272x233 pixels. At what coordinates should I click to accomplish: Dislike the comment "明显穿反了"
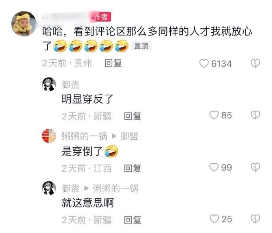255,115
